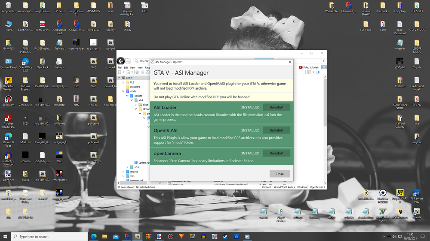Screen dimensions: 430x241
Task: Open the Edit menu in OpenIV
Action: coord(126,68)
